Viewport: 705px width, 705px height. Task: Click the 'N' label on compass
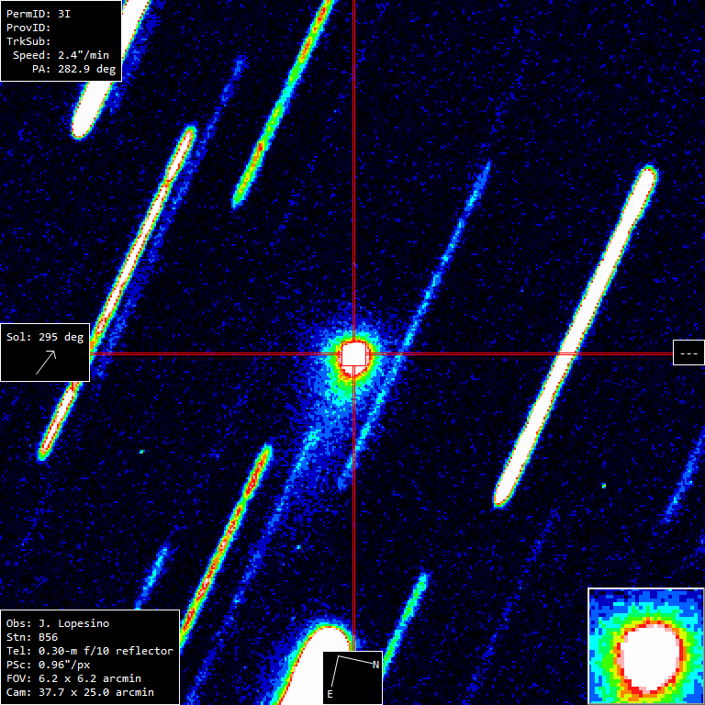[375, 665]
